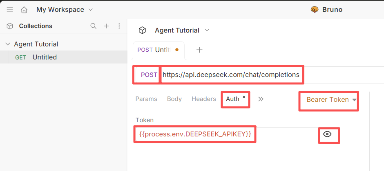Open the Bearer Token auth type dropdown
Screen dimensions: 384x171
[331, 99]
